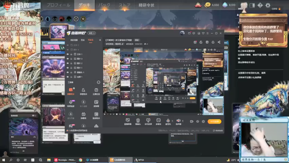Toggle preview eye icon in bottom bar
This screenshot has height=163, width=289.
point(197,121)
